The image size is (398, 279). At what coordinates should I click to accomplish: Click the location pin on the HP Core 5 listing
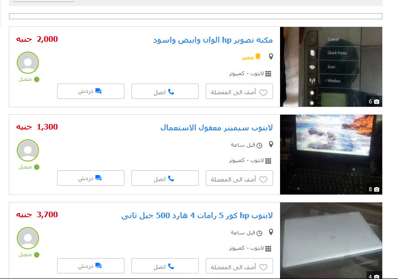click(x=271, y=232)
